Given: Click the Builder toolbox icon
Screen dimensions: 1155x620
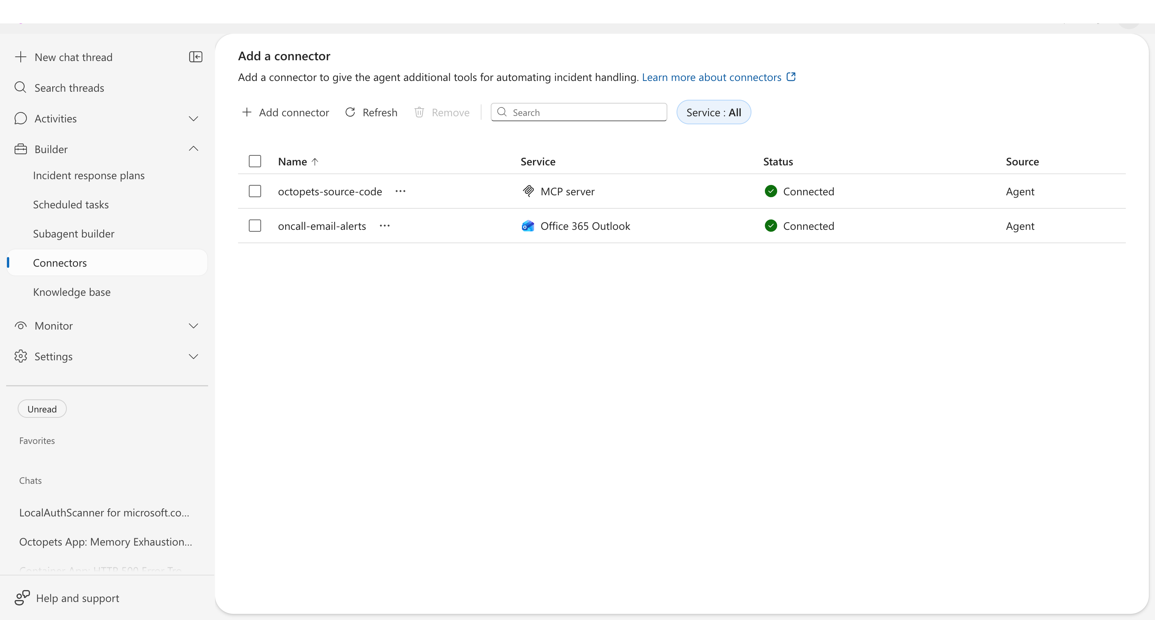Looking at the screenshot, I should pos(21,149).
